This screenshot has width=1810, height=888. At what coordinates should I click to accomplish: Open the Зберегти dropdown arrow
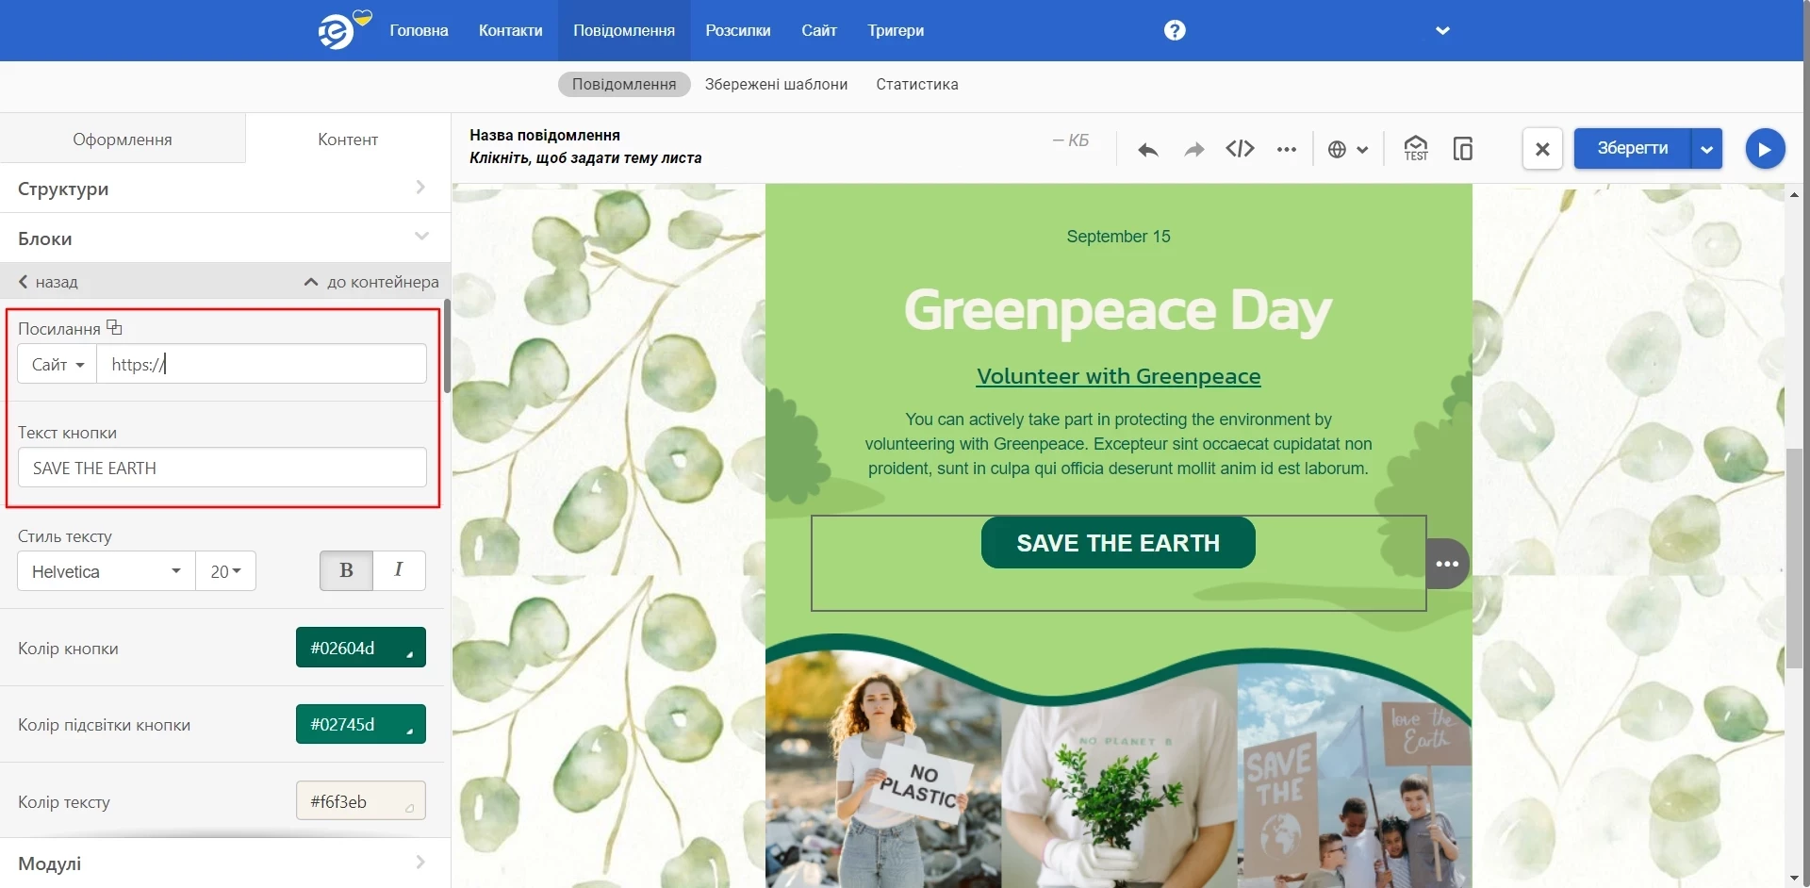point(1707,149)
